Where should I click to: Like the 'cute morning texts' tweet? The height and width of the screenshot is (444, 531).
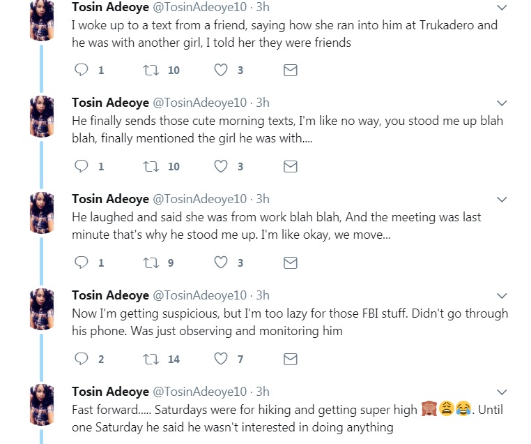[x=221, y=166]
